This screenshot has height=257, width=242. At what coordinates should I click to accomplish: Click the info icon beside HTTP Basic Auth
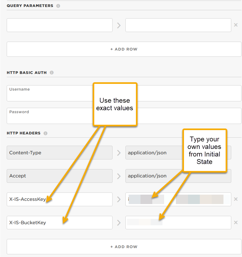tap(52, 73)
